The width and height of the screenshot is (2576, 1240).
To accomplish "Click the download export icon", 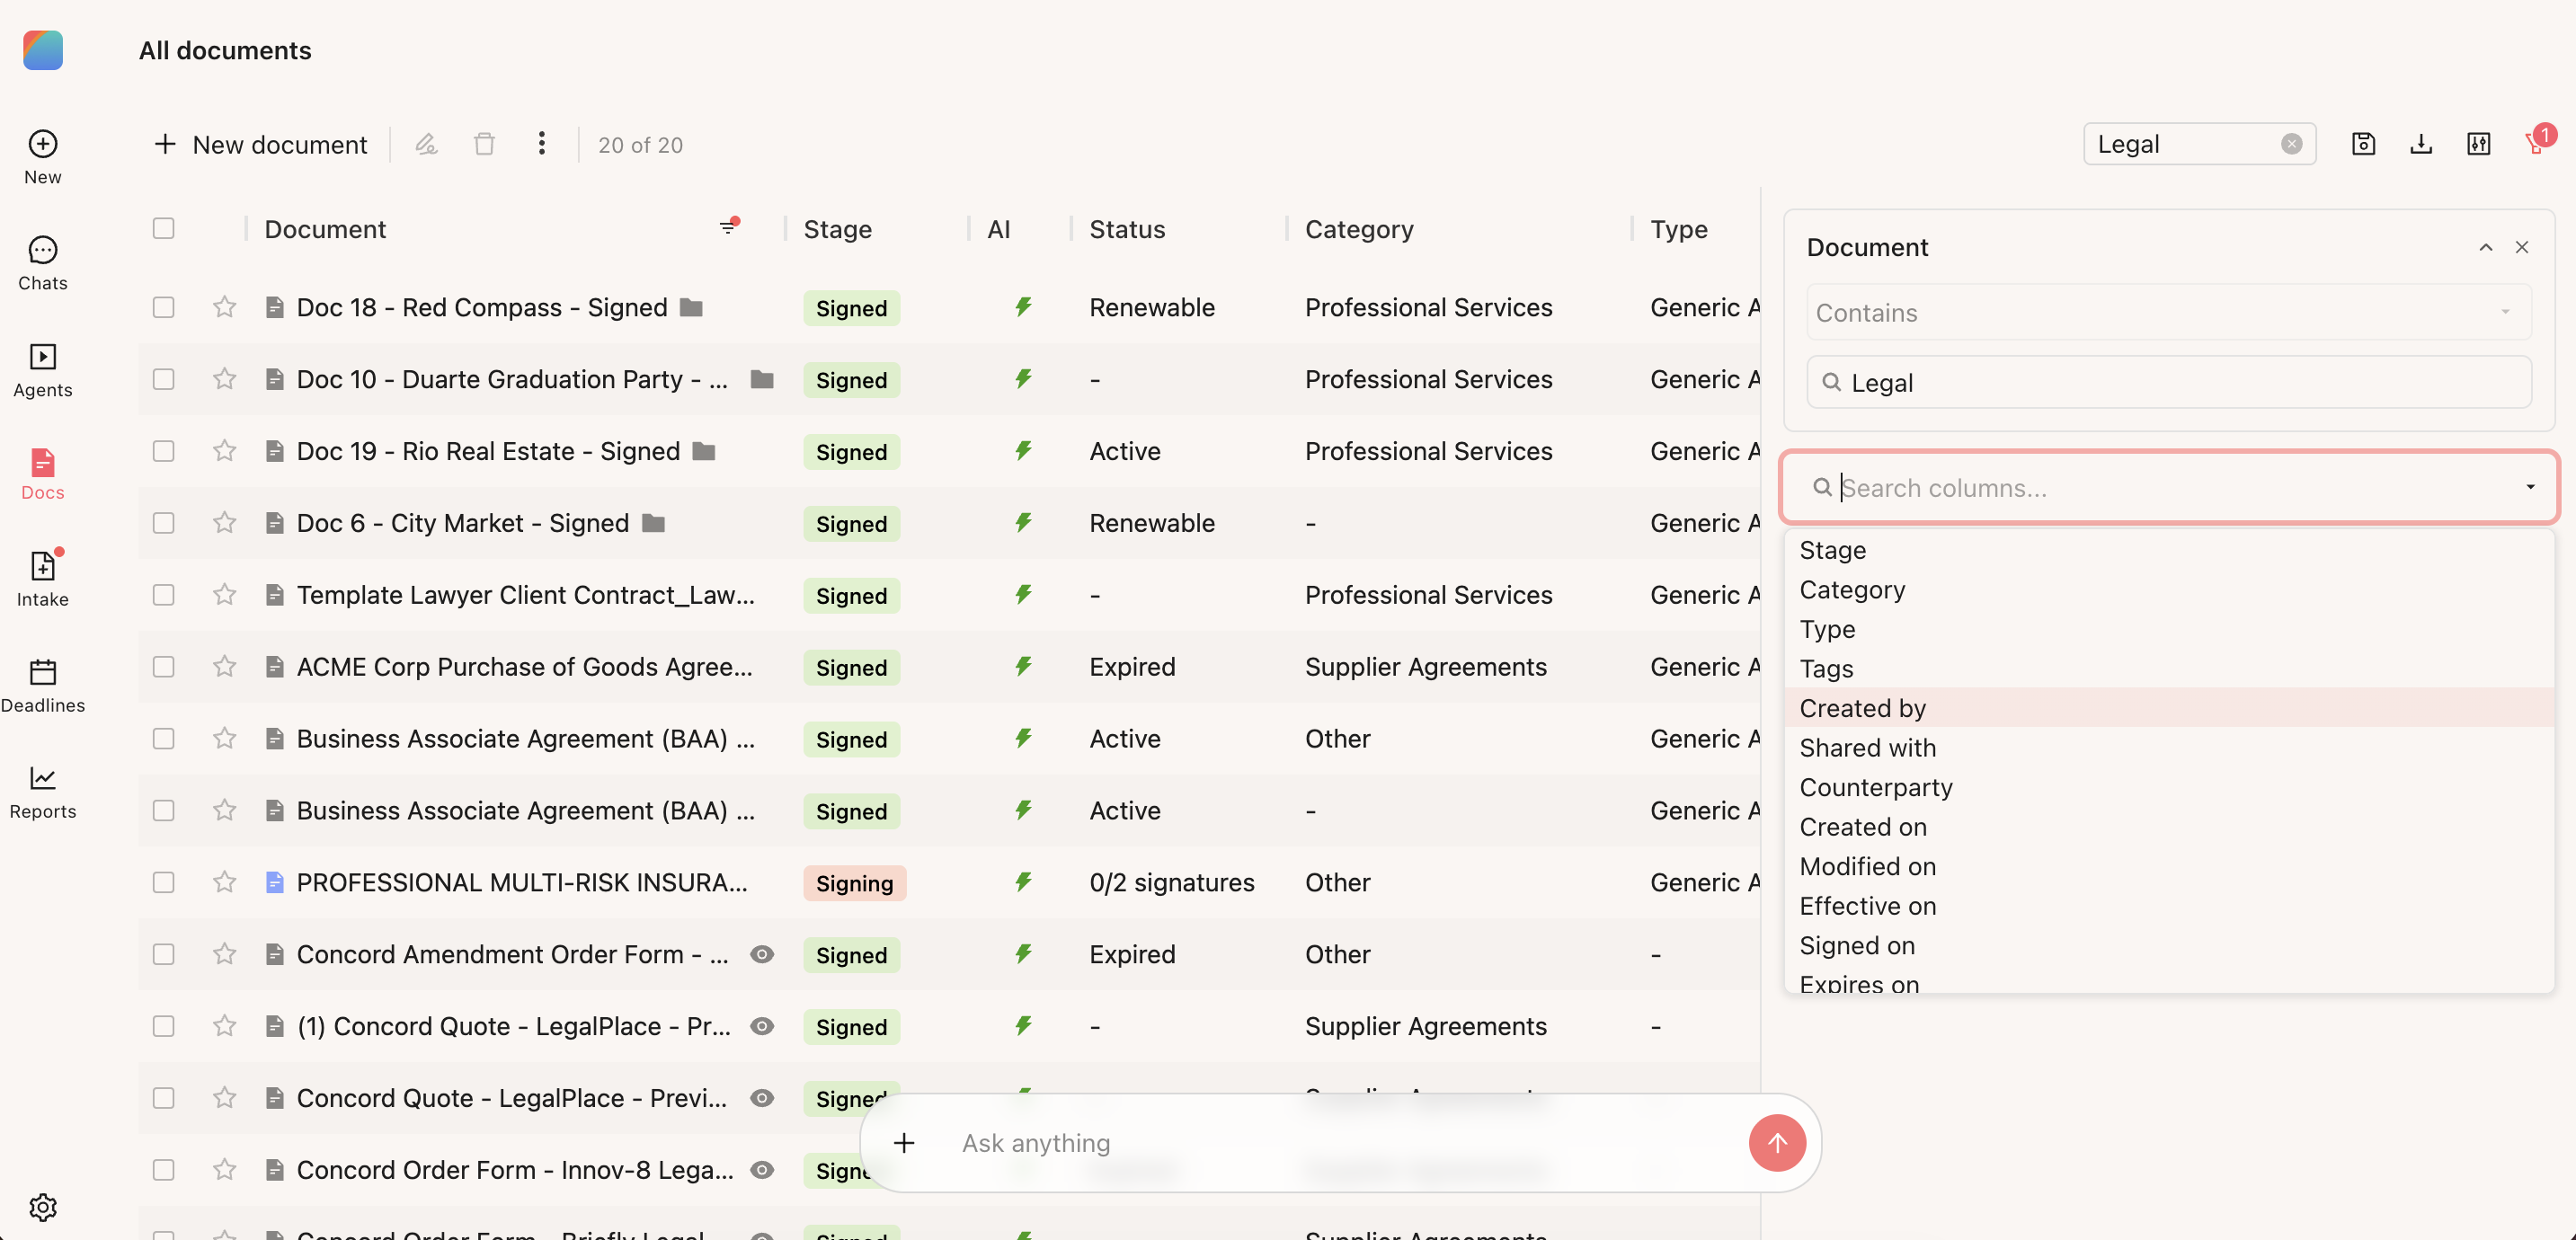I will point(2420,144).
